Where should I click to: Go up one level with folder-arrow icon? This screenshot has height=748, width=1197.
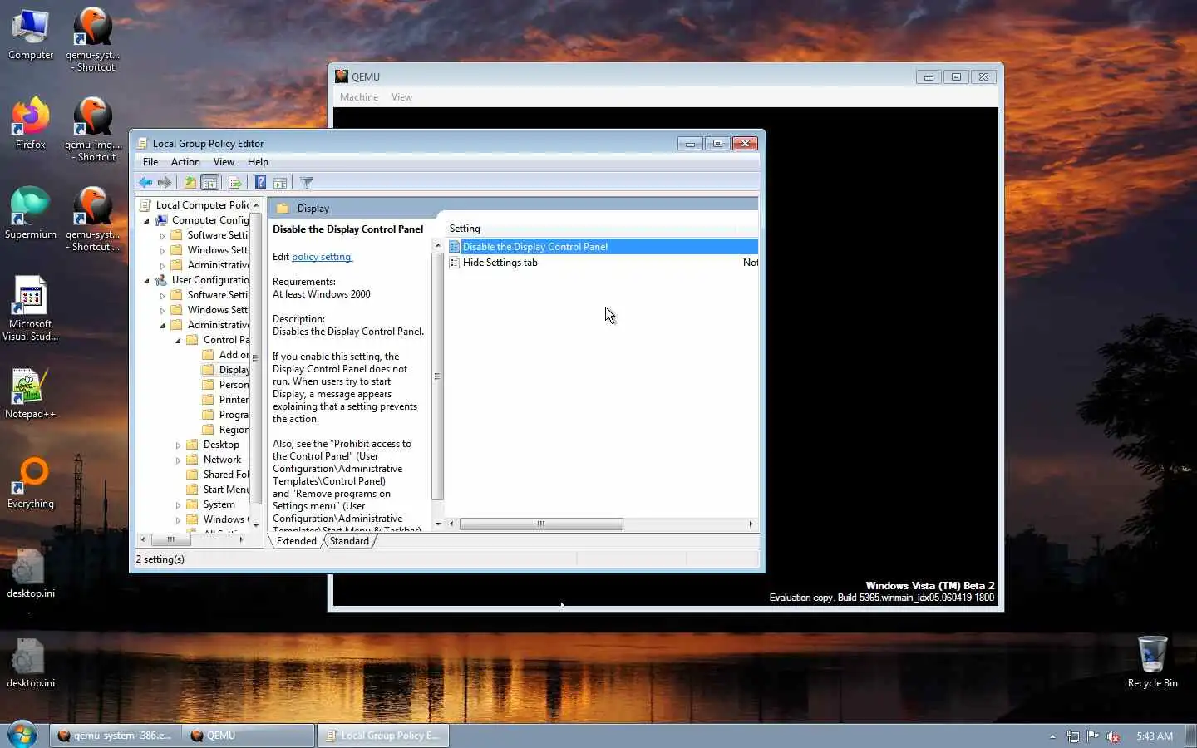coord(190,183)
